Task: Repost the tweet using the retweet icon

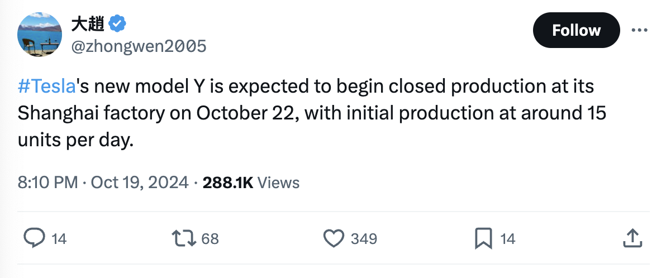Action: (x=185, y=239)
